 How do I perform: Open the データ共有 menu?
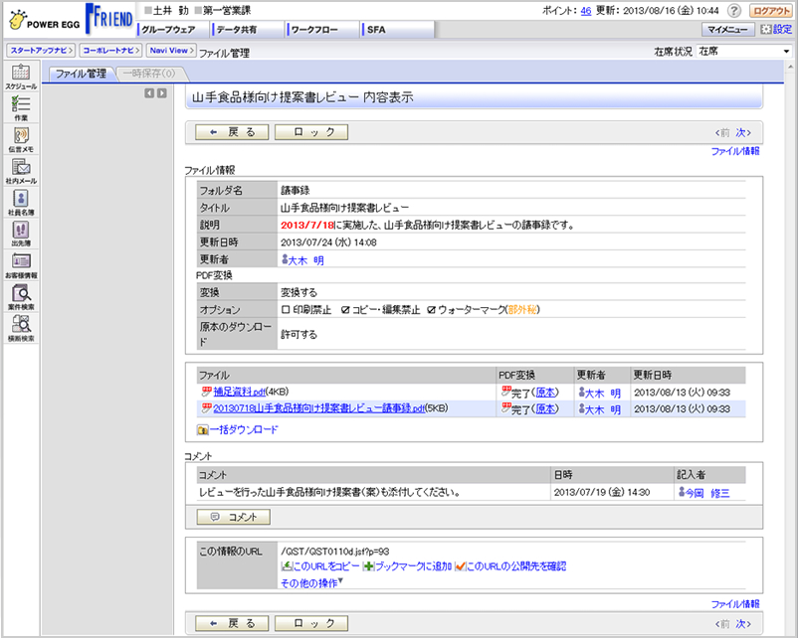pos(249,30)
